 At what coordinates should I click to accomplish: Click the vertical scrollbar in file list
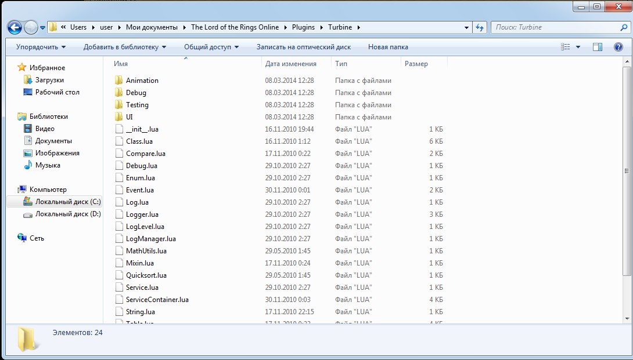[x=627, y=174]
